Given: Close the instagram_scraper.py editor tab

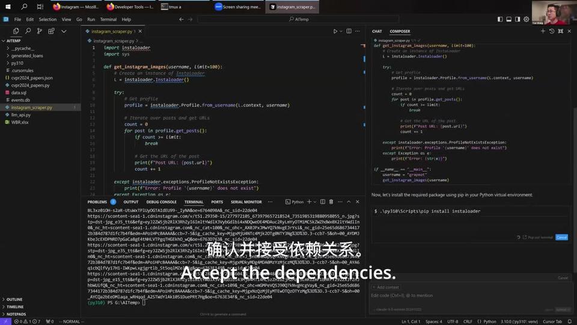Looking at the screenshot, I should 140,31.
